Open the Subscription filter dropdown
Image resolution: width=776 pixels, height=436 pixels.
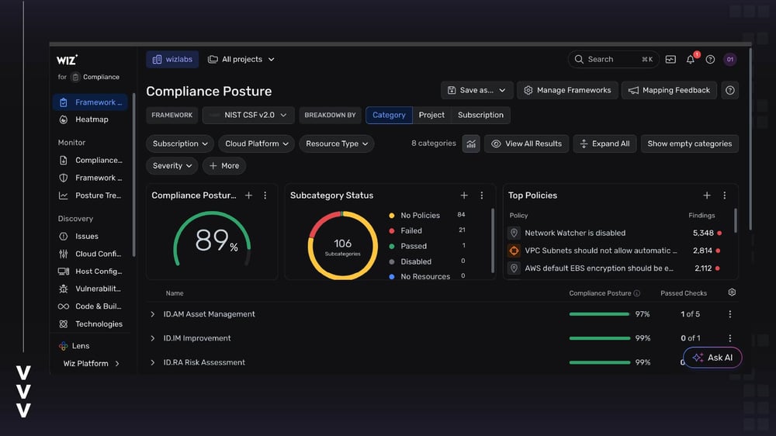[x=180, y=144]
